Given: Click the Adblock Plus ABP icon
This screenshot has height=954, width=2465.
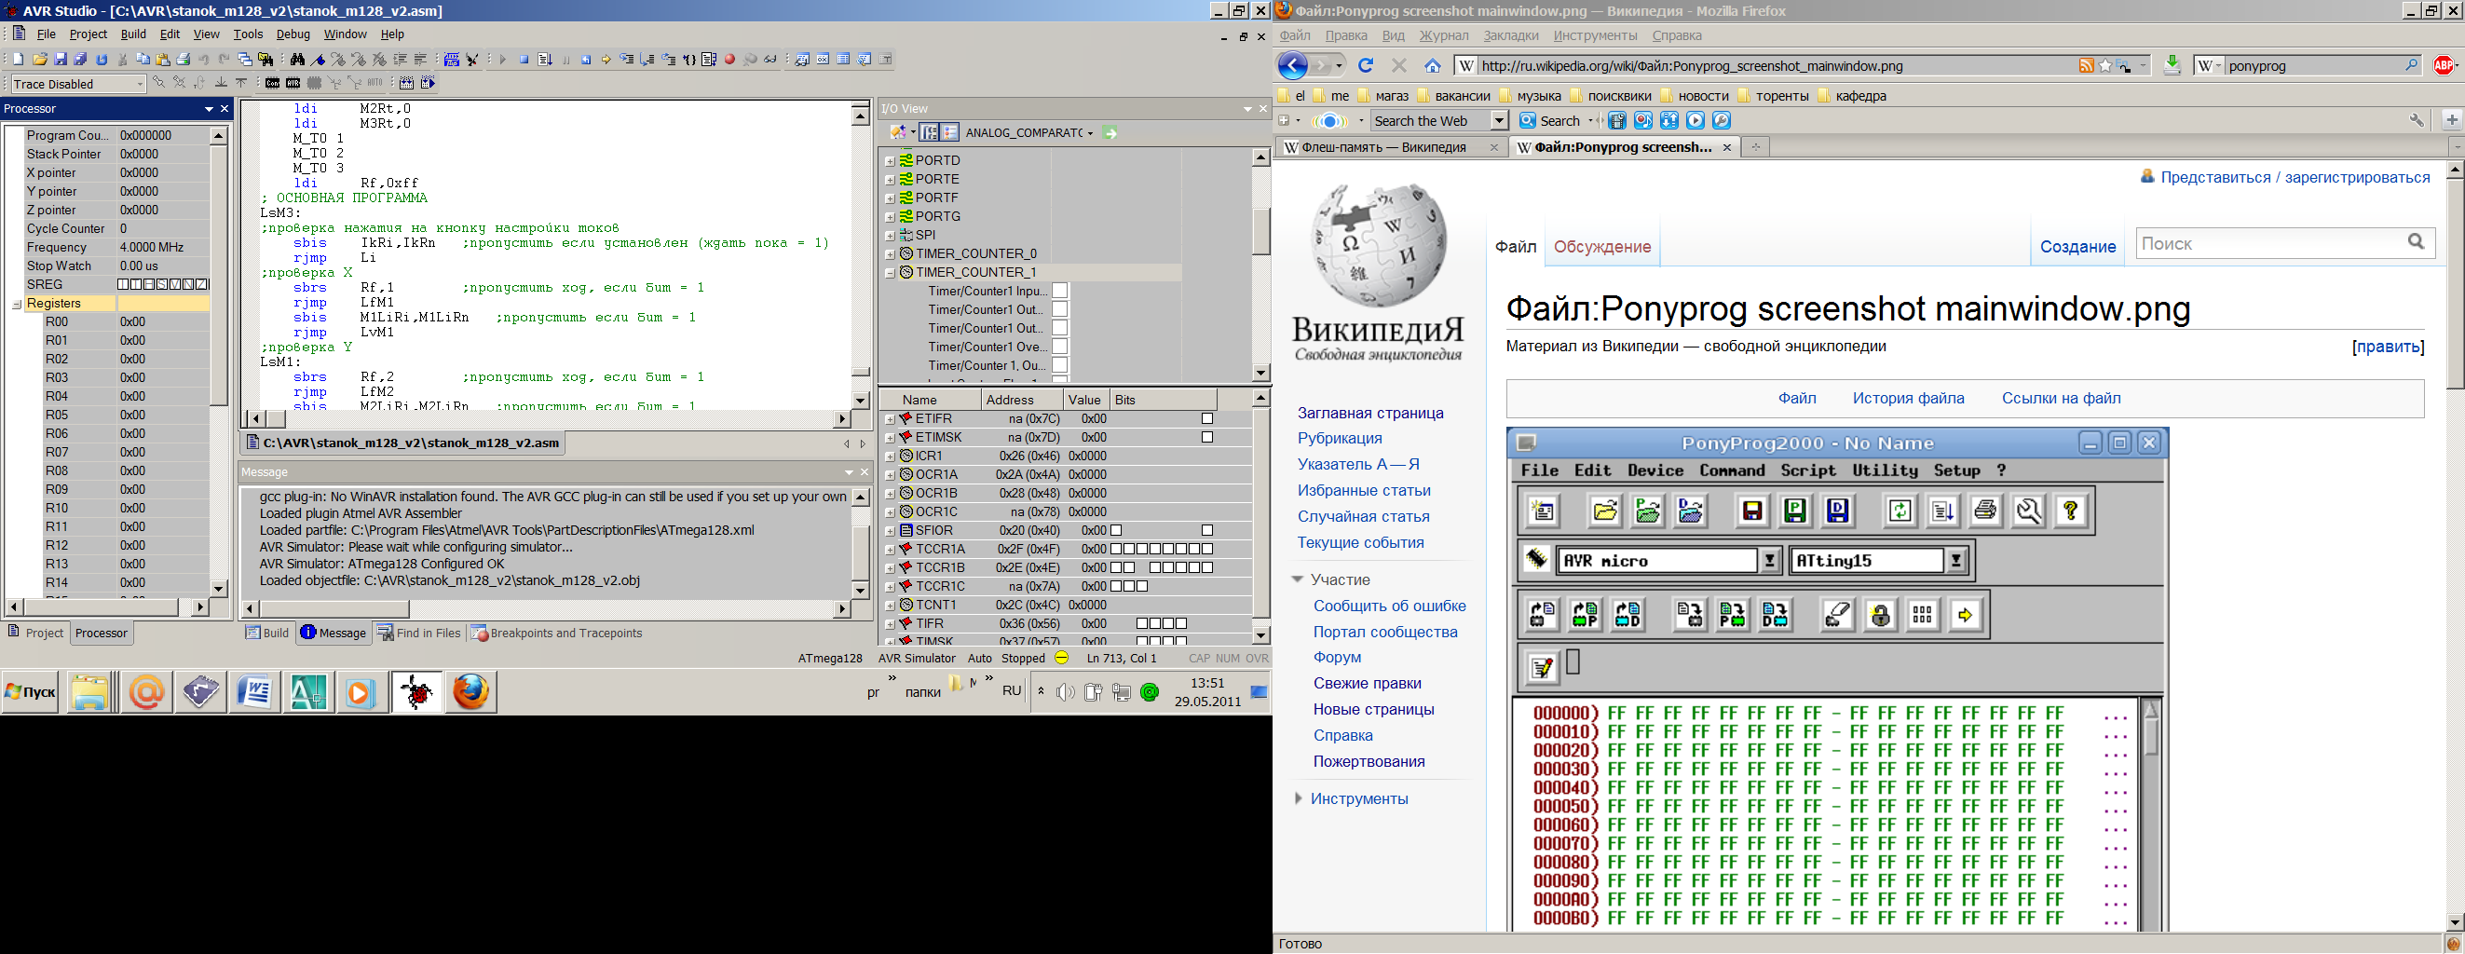Looking at the screenshot, I should pos(2443,65).
